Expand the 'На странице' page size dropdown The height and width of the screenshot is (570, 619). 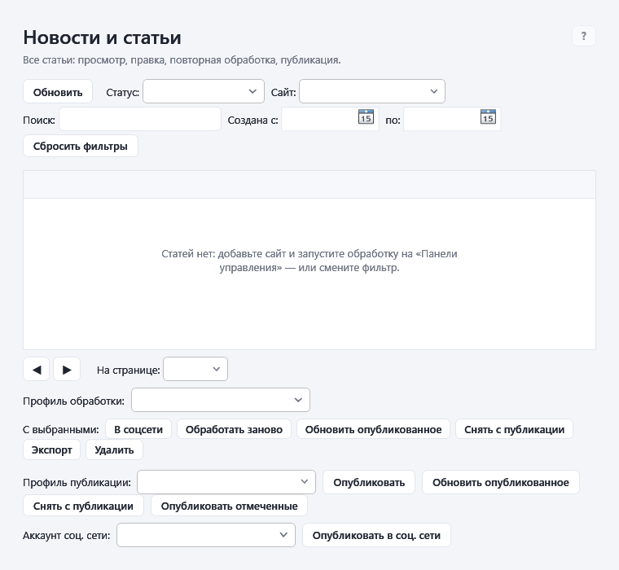point(195,369)
